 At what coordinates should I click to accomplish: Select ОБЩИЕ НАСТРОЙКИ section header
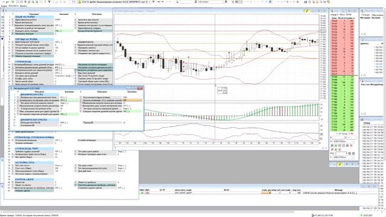coord(34,17)
